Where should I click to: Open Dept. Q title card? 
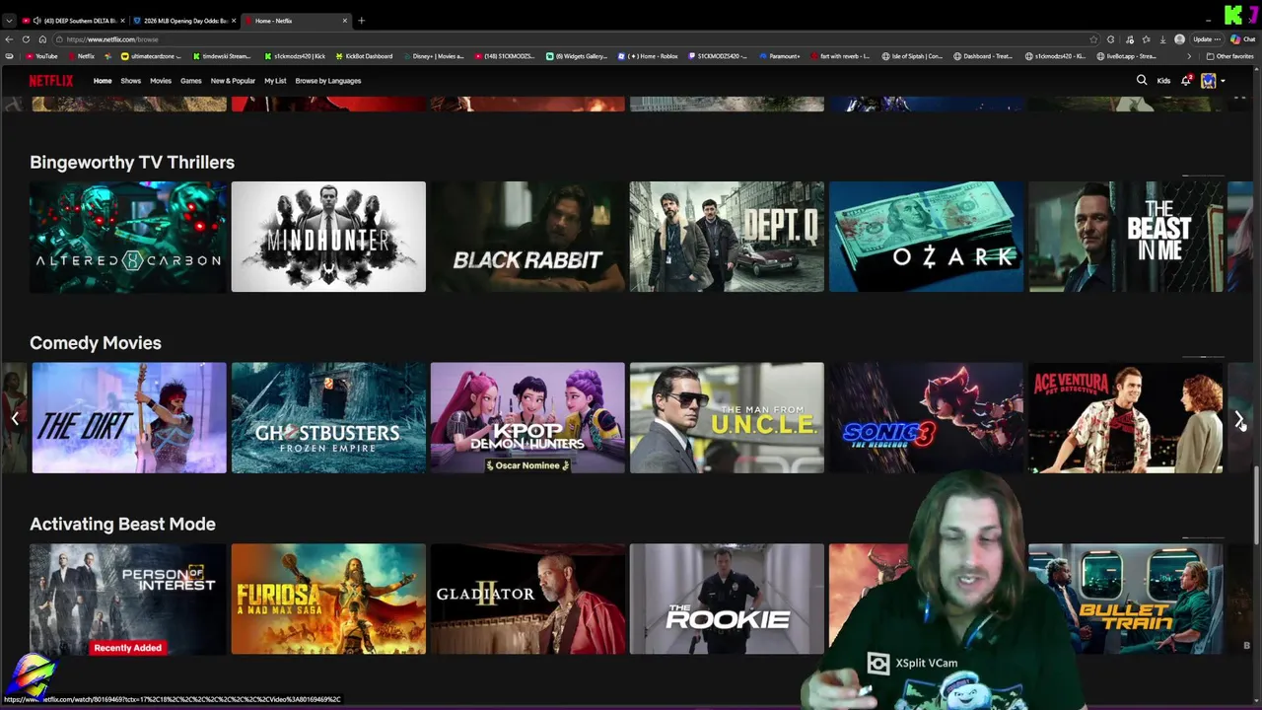pos(727,237)
